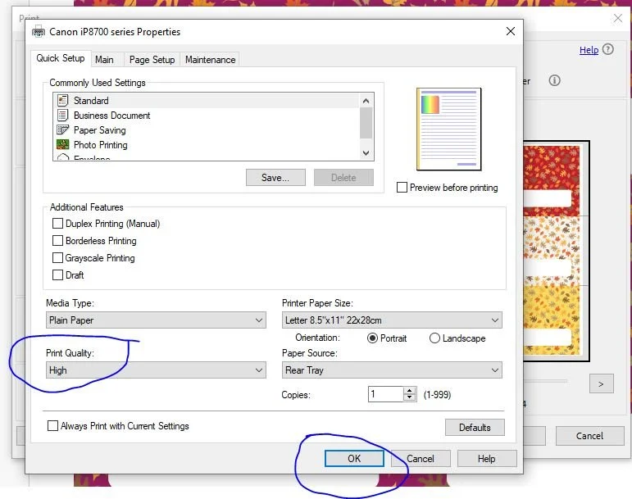Click the Copies number field
The image size is (632, 499).
point(386,394)
